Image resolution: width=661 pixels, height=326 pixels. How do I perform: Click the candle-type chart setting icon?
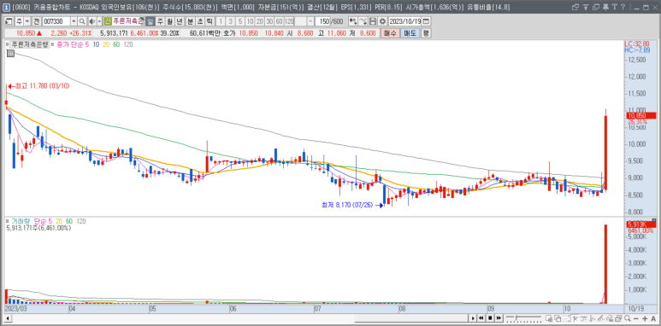click(353, 21)
